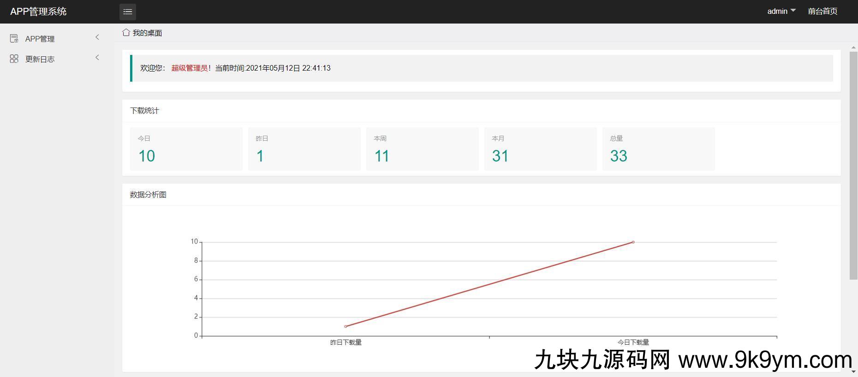
Task: Click the APP管理系统 title logo
Action: coord(38,12)
